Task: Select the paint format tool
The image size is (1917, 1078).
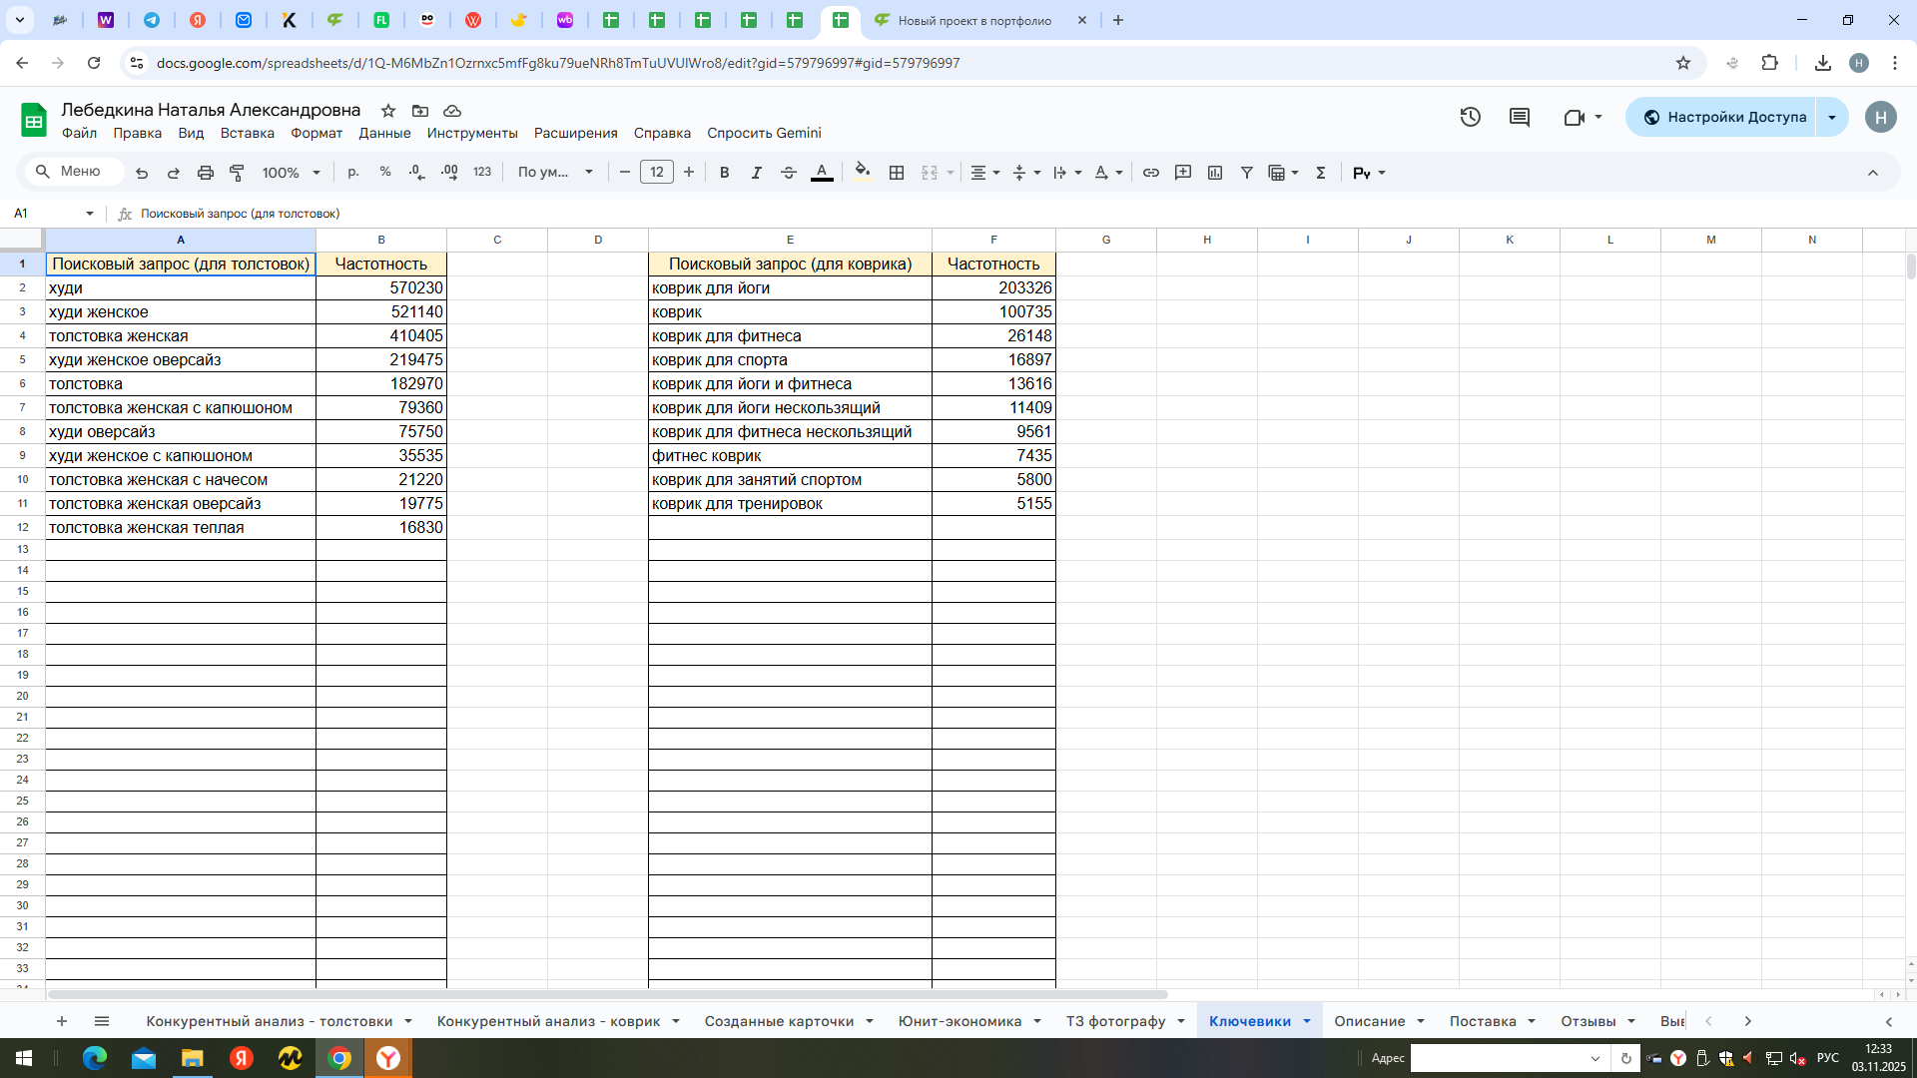Action: click(237, 173)
